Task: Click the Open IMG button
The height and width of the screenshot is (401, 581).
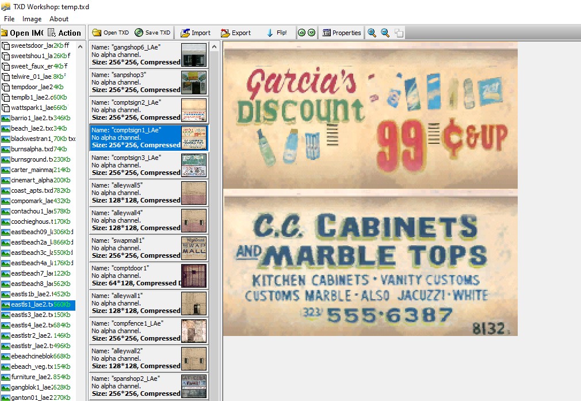Action: (22, 33)
